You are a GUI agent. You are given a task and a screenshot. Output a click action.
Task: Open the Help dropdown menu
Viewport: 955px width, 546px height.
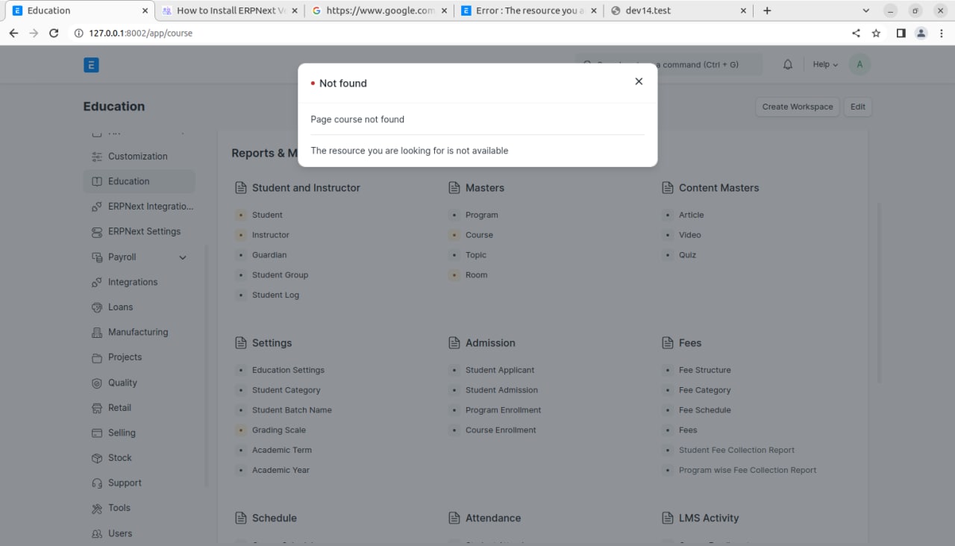click(825, 65)
